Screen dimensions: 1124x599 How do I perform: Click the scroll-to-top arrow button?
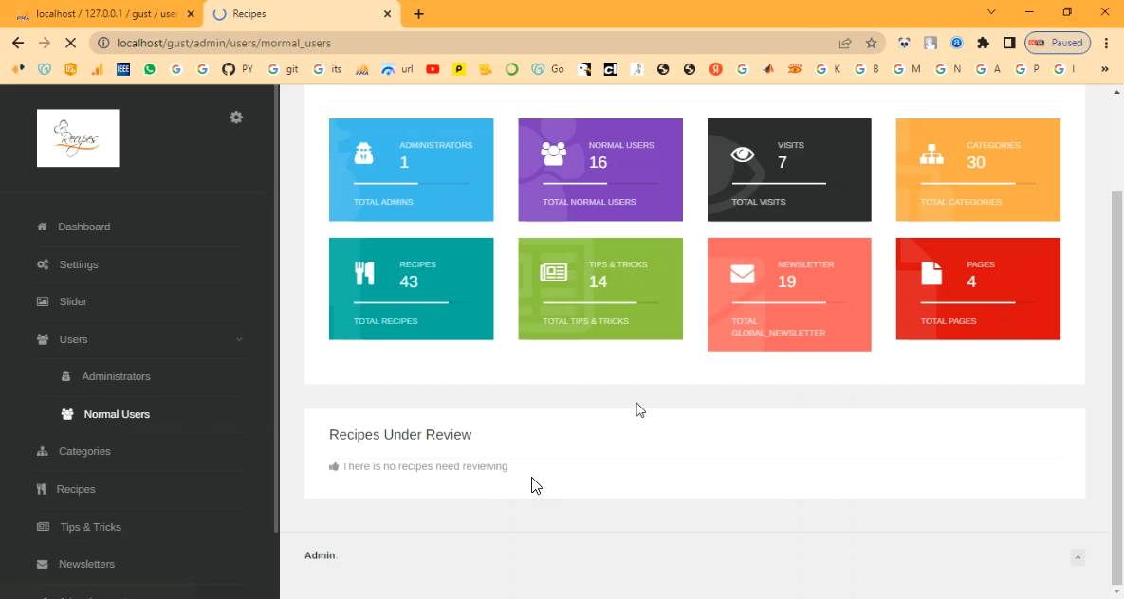(1078, 557)
